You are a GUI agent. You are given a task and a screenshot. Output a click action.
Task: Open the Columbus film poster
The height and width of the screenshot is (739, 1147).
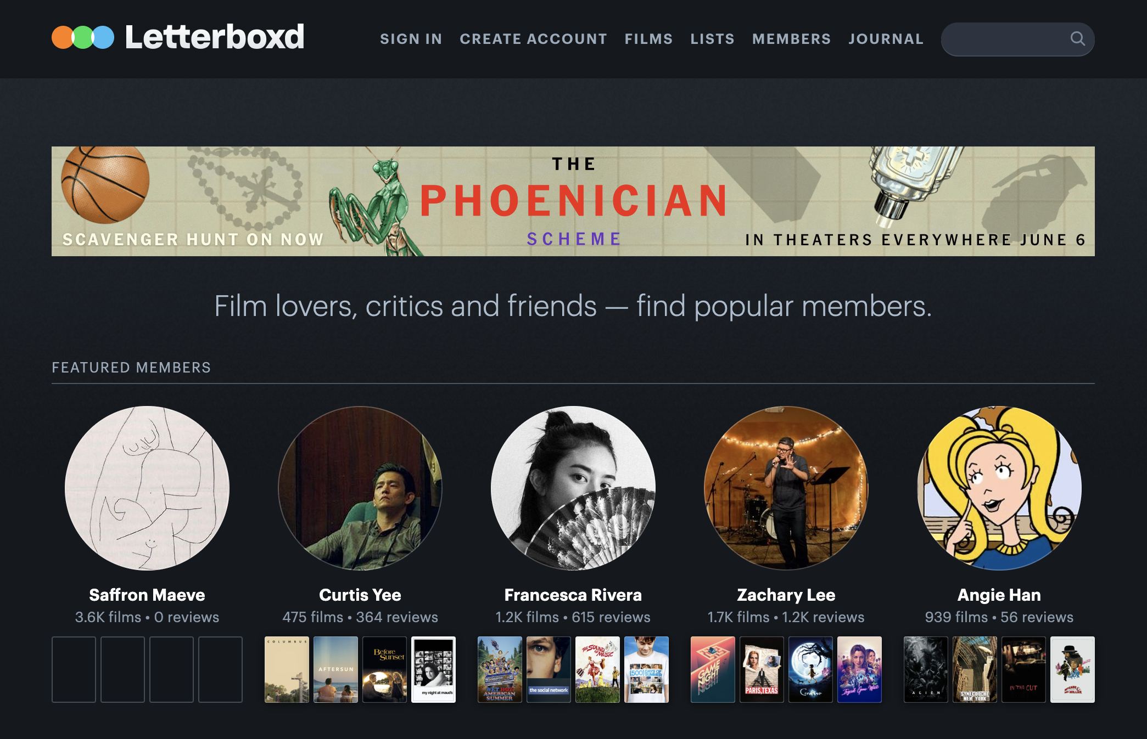click(287, 669)
